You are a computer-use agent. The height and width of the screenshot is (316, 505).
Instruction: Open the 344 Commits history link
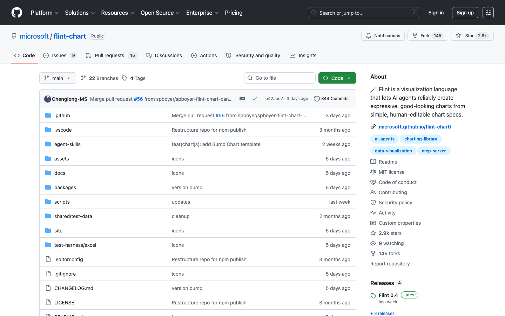[x=331, y=99]
